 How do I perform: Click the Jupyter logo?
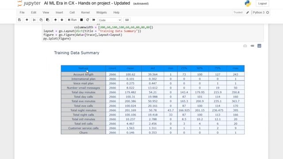[x=29, y=4]
